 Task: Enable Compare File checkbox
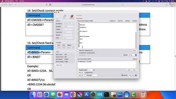click(x=78, y=53)
